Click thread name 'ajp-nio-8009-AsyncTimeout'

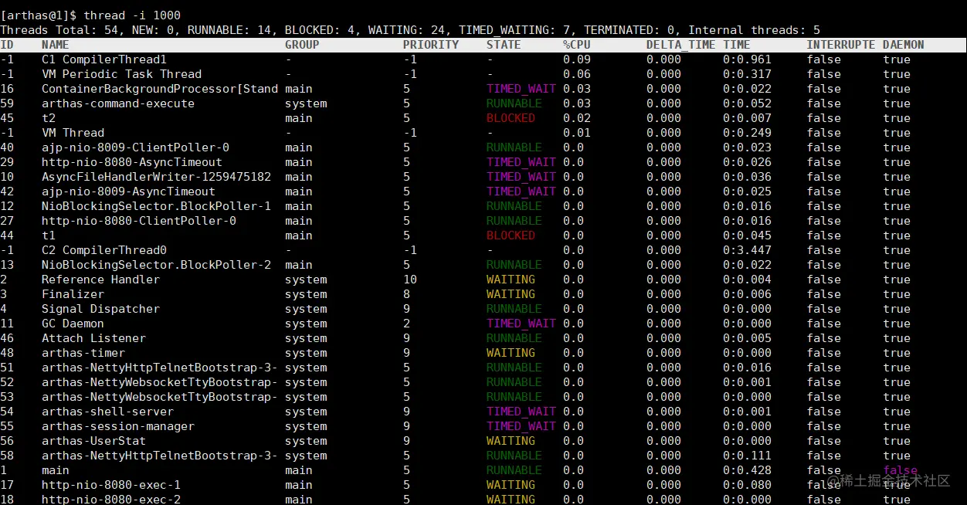(128, 191)
